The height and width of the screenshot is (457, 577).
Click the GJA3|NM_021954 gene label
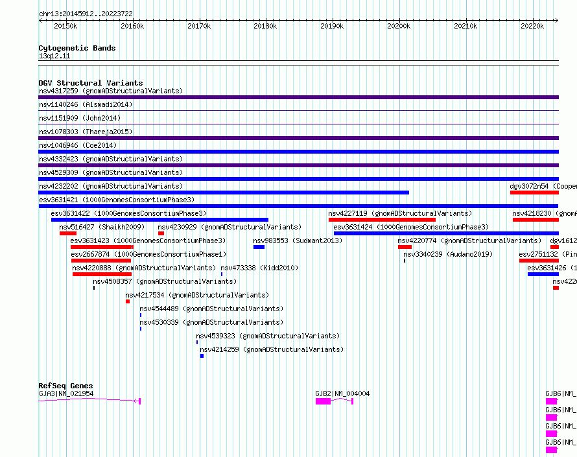click(66, 393)
